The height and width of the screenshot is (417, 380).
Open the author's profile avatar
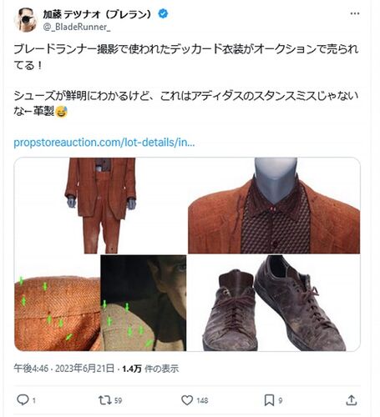tap(26, 20)
